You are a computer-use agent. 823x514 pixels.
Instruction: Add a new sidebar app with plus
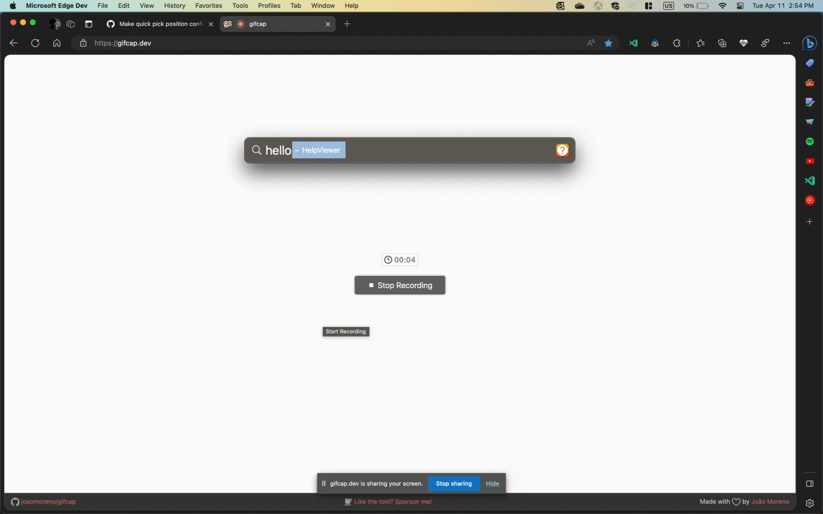tap(810, 222)
